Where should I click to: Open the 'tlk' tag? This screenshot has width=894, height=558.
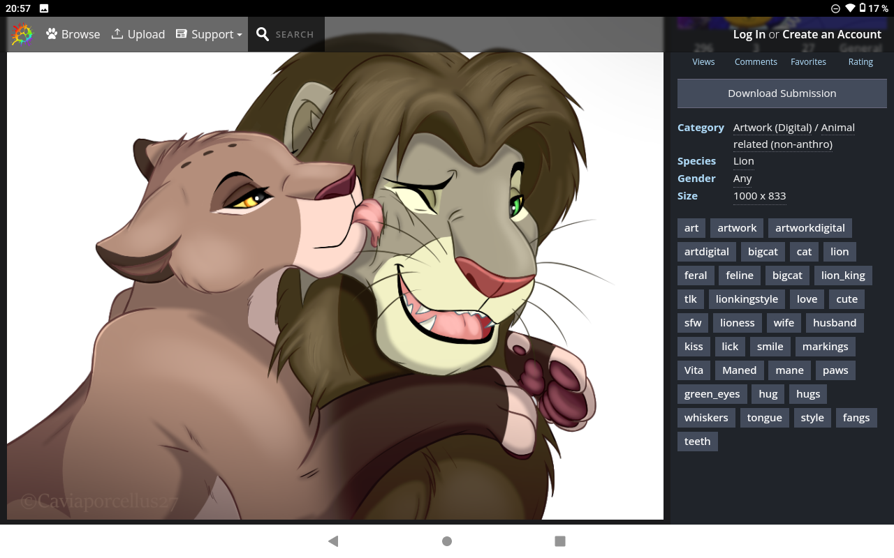pyautogui.click(x=691, y=299)
